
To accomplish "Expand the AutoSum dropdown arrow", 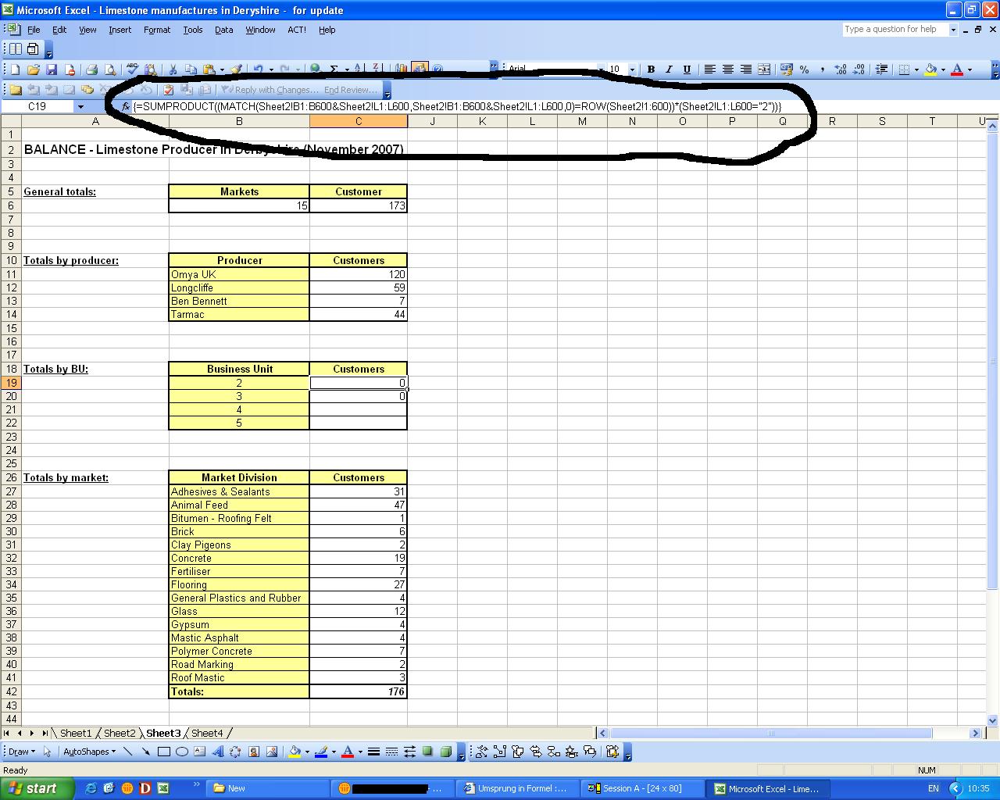I will pos(347,70).
